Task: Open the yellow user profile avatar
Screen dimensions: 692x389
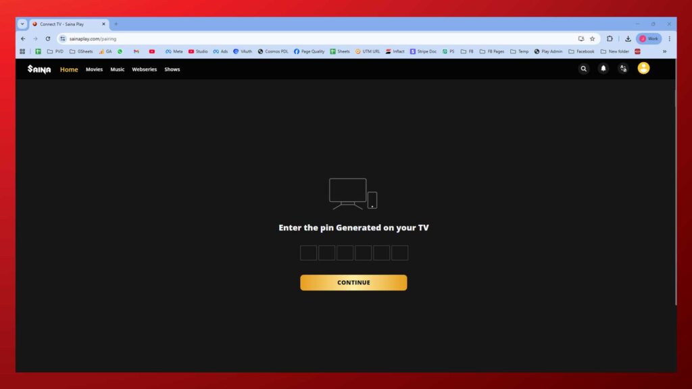Action: (x=643, y=68)
